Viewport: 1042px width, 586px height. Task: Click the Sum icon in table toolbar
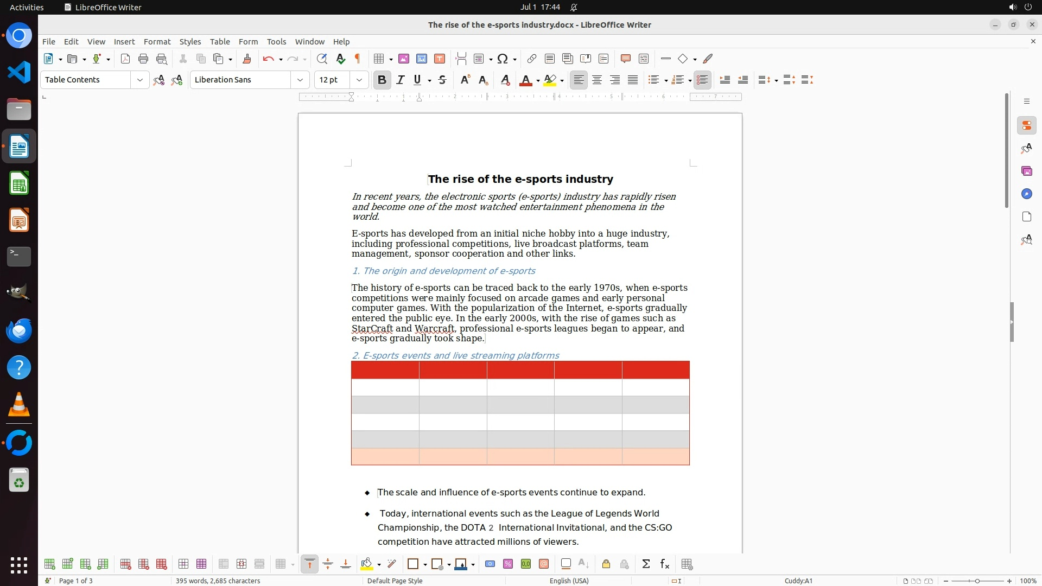646,564
